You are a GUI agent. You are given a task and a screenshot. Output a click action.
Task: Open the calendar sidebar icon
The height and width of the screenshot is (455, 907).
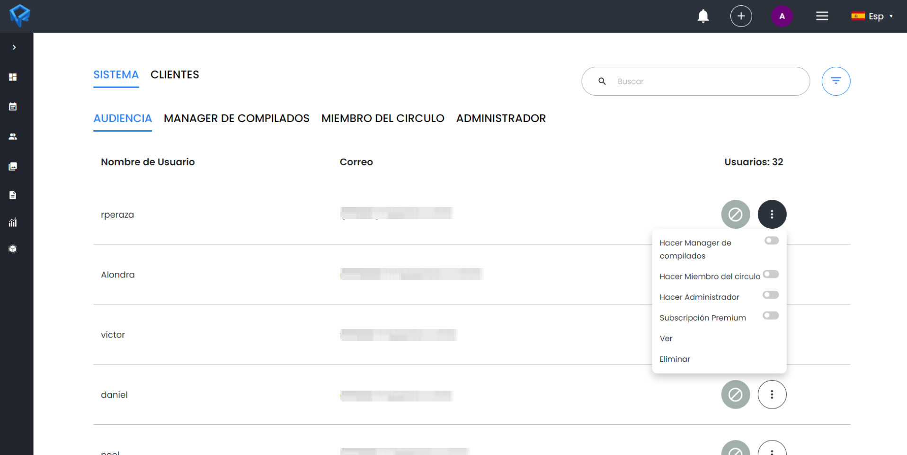point(13,107)
